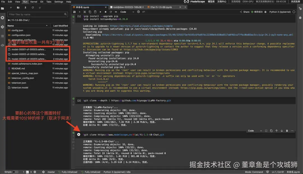Viewport: 303px width, 174px height.
Task: Restart the kernel with the refresh icon
Action: 111,12
